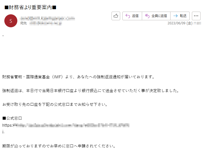Click the sentence mentioning 国際通貨基金 (IMF)
This screenshot has width=203, height=161.
78,77
